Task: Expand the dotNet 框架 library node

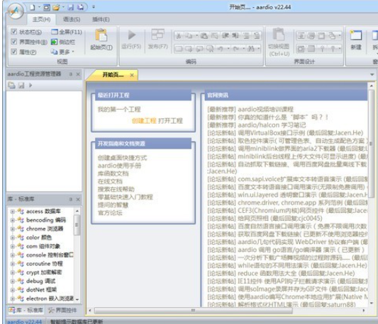Action: click(13, 290)
